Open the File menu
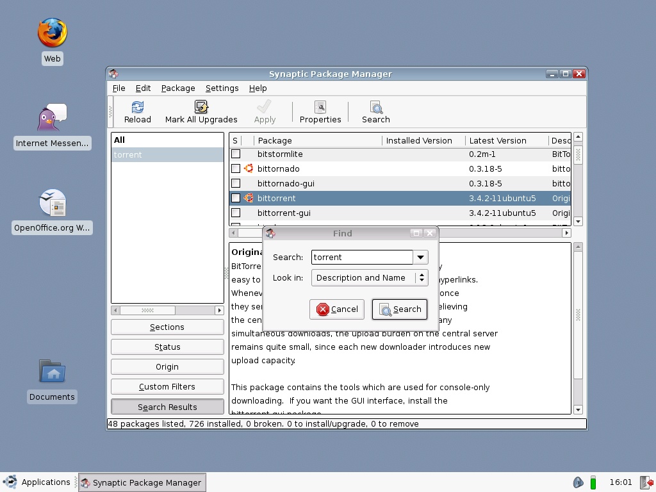The image size is (656, 492). pyautogui.click(x=119, y=88)
